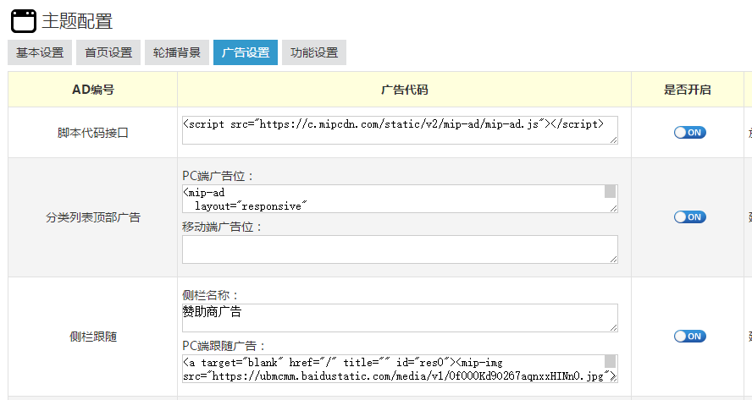Click the 侧栏名称 field containing 赞助商广告

pos(399,318)
